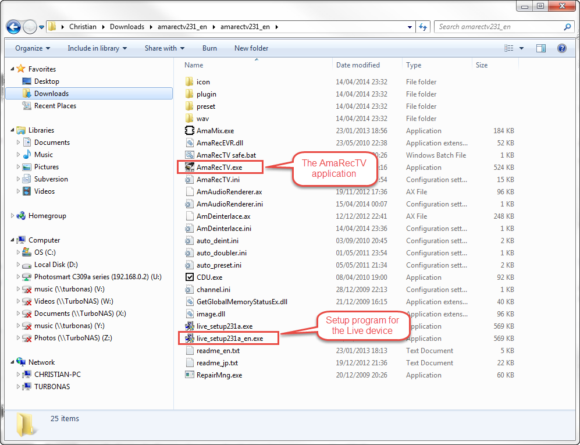
Task: Select the RepairMng.exe application icon
Action: pos(190,375)
